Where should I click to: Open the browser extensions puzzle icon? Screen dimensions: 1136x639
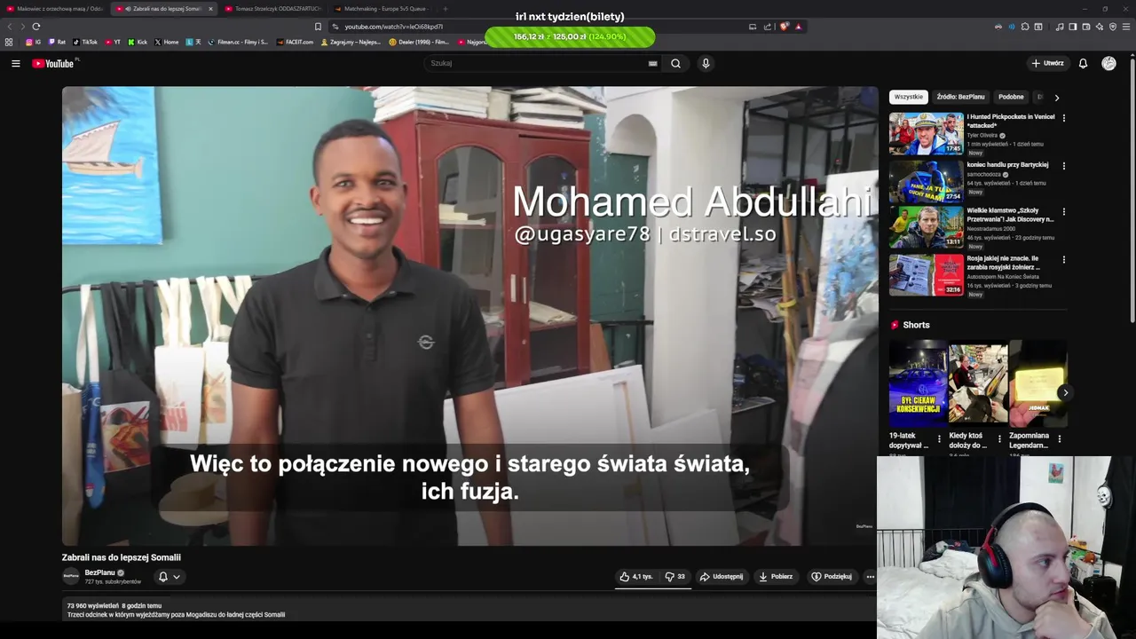[x=1025, y=27]
